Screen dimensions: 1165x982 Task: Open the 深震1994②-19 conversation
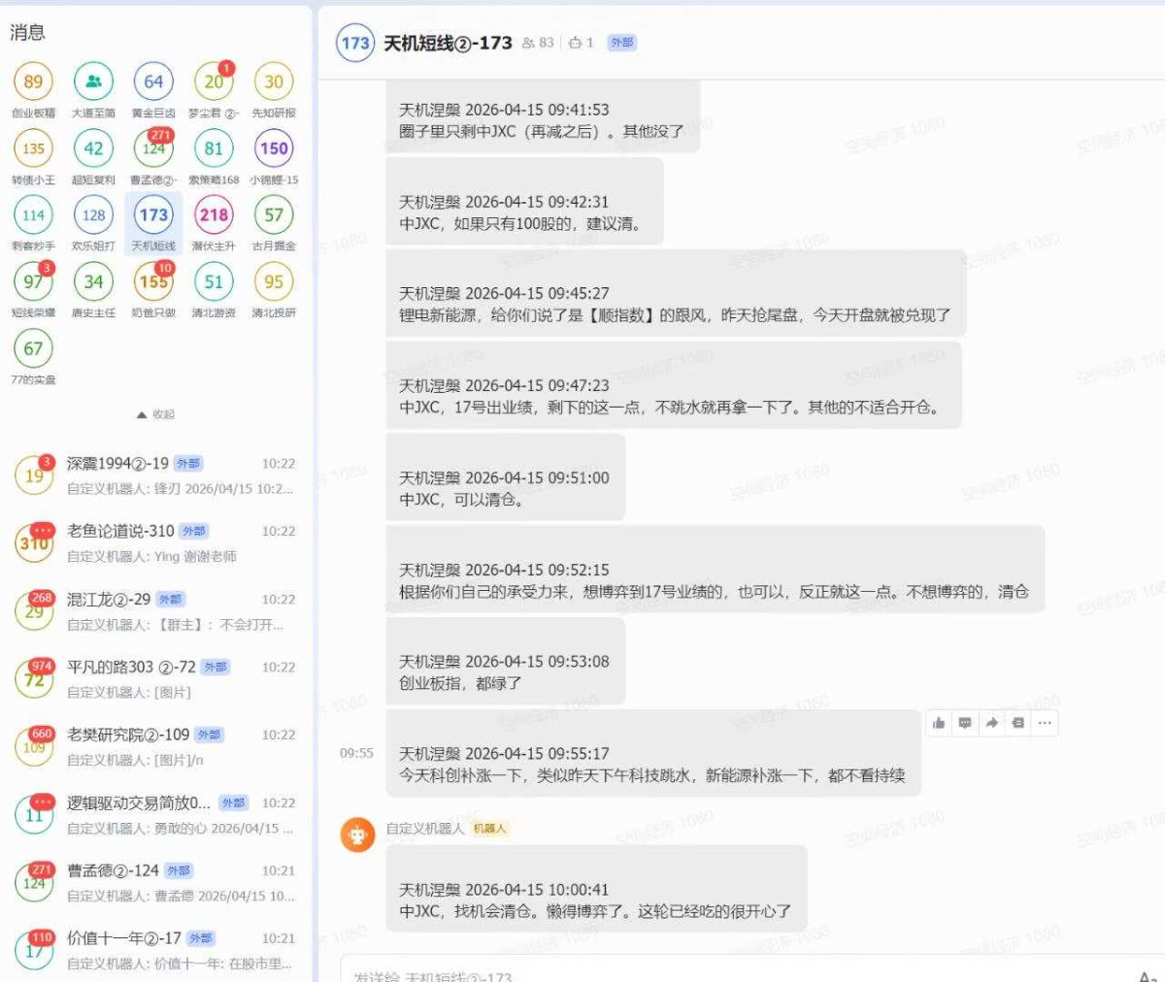pos(155,475)
